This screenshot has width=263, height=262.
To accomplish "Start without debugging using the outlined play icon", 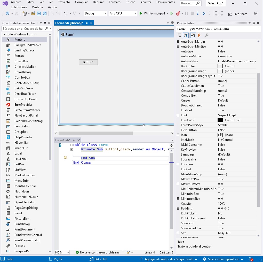I will click(x=172, y=13).
